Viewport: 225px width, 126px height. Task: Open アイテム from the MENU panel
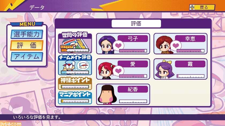tap(27, 57)
